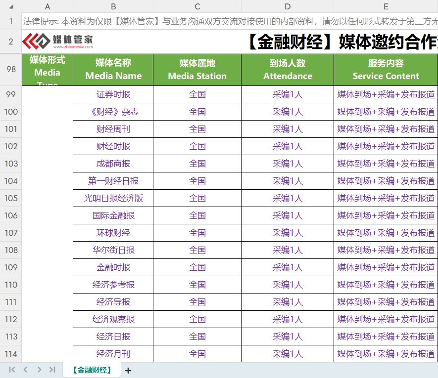438x378 pixels.
Task: Select row 105 header
Action: click(x=10, y=198)
